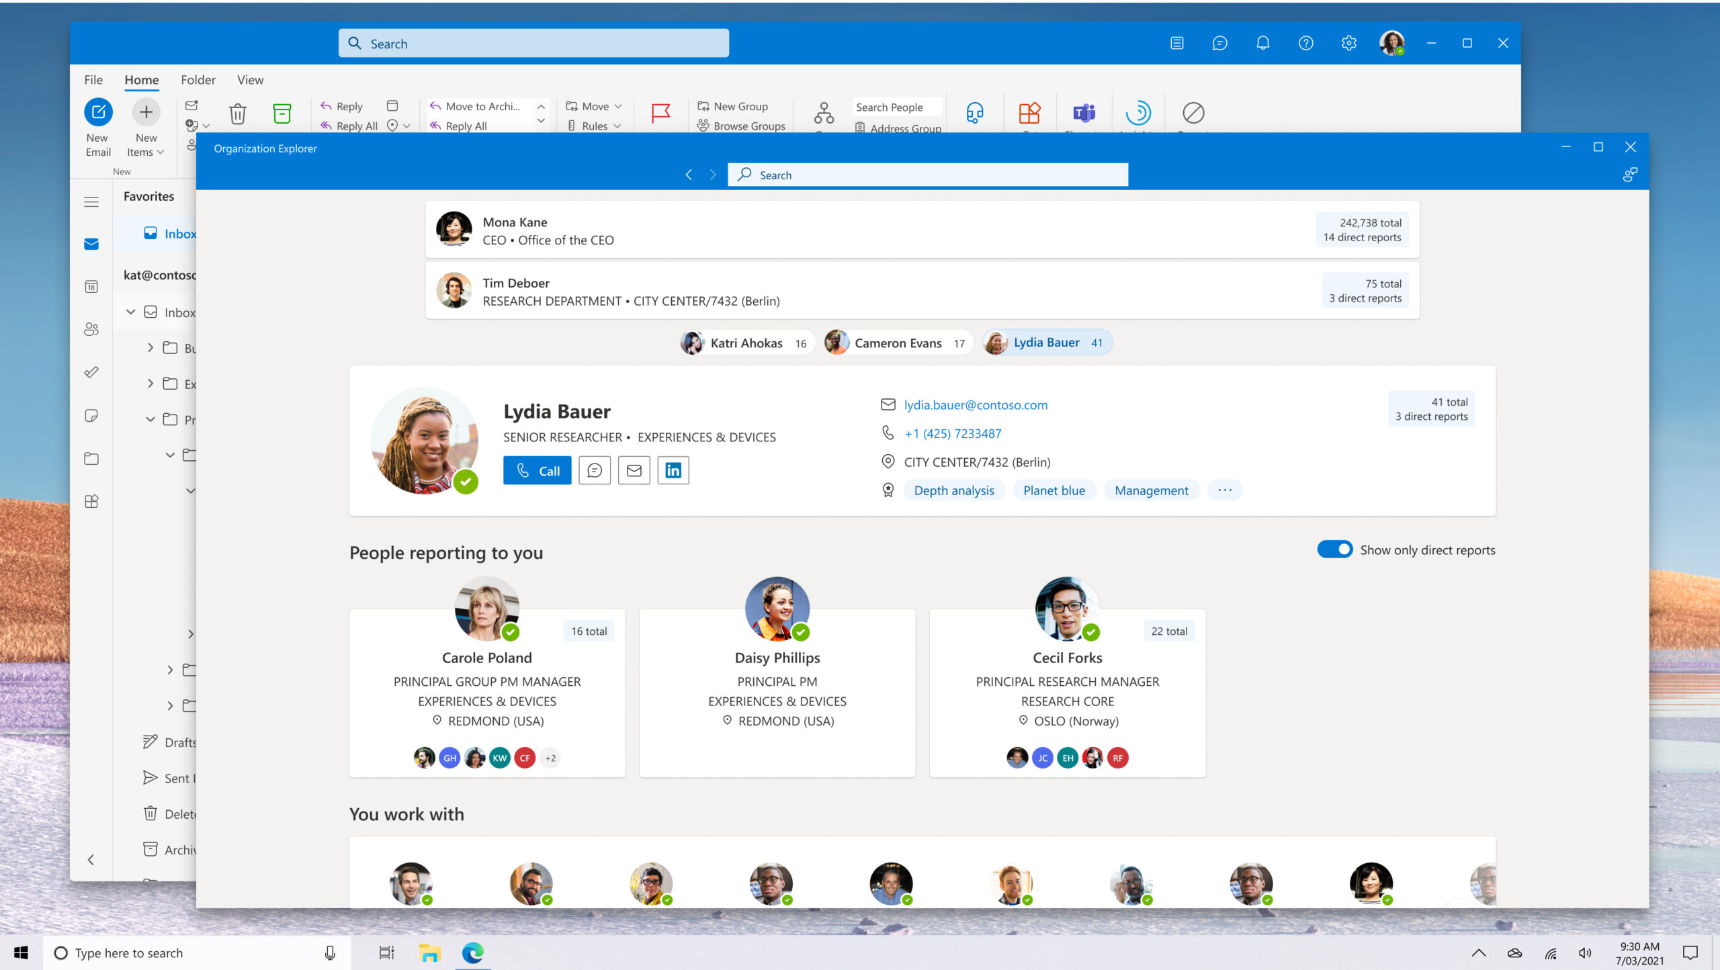
Task: Click the lydia.bauer@contoso.com email link
Action: coord(976,404)
